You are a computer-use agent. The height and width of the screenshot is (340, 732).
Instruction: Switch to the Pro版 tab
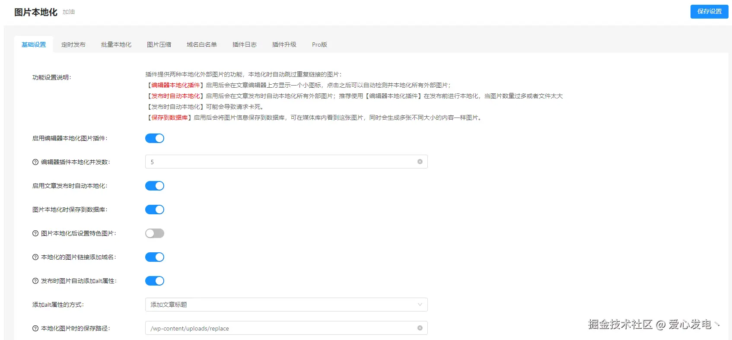319,44
